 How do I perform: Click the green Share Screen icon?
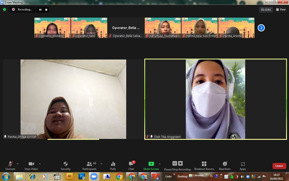tap(151, 164)
